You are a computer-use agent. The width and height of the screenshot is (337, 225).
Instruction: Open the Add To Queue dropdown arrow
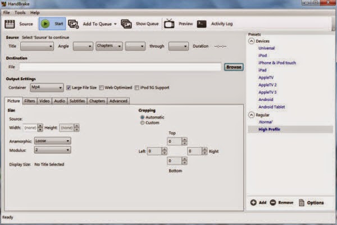pos(115,24)
